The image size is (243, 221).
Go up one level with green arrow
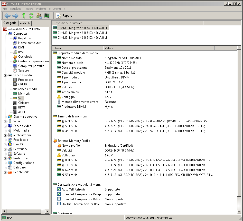[x=24, y=16]
